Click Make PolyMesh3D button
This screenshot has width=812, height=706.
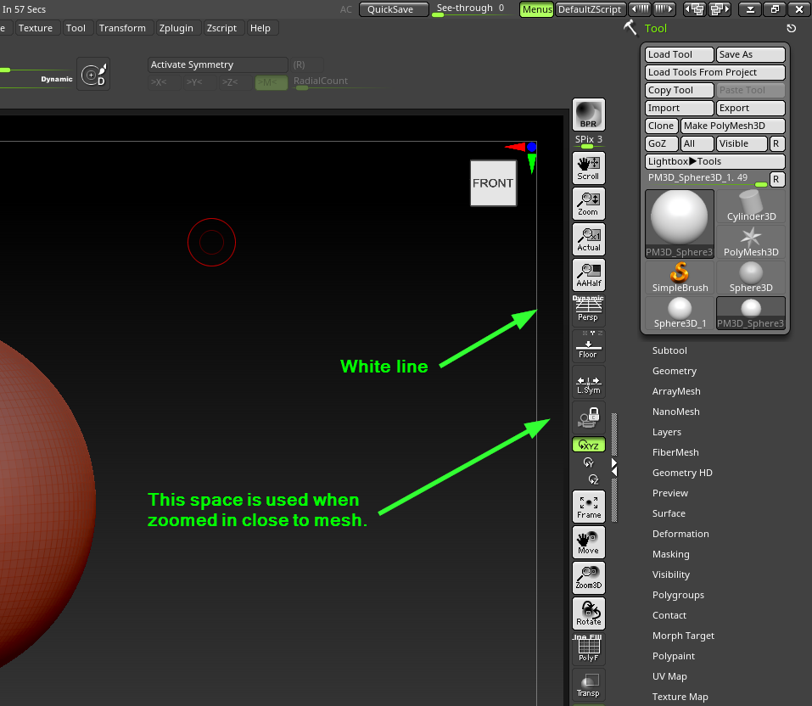[733, 126]
